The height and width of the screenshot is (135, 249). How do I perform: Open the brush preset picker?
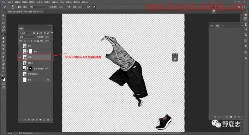pyautogui.click(x=13, y=7)
